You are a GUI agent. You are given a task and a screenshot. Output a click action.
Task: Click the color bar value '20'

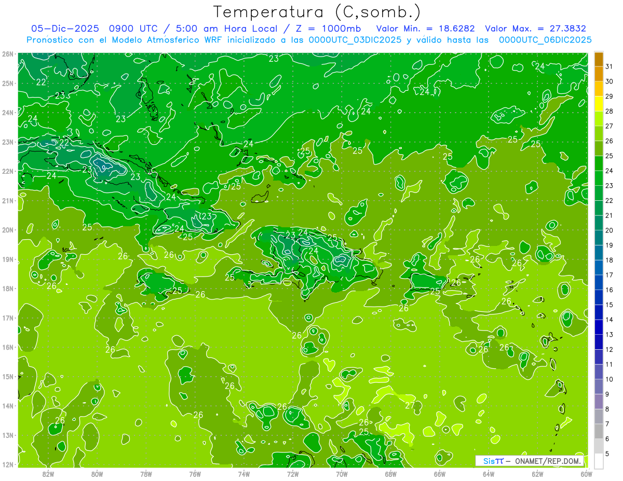click(x=609, y=230)
